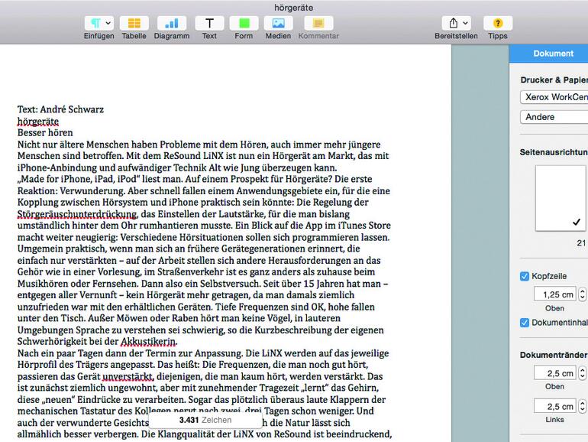
Task: Click the Links margin 2,5 cm field
Action: pos(554,406)
